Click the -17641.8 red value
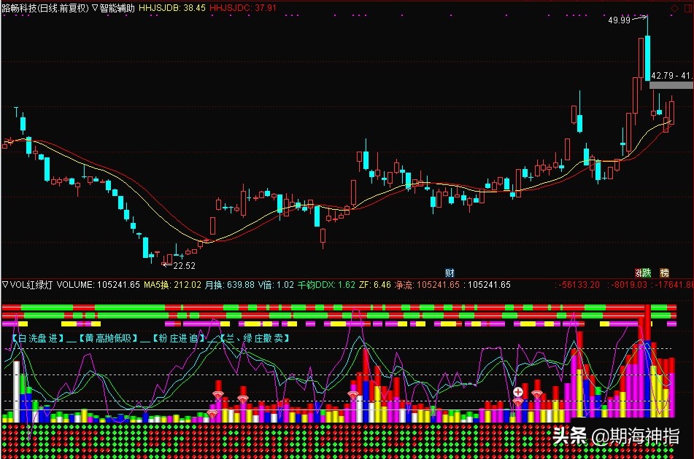 coord(673,285)
